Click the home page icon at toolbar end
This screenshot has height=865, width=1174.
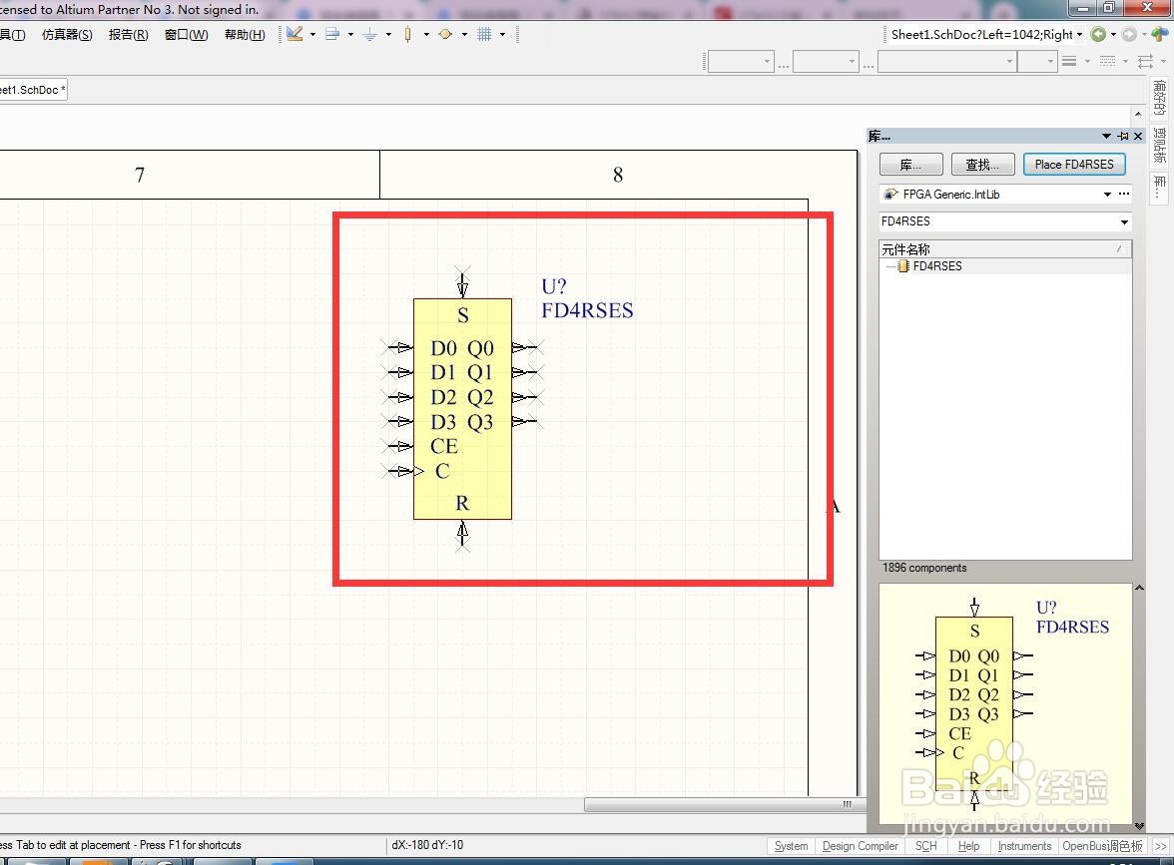[x=1159, y=34]
